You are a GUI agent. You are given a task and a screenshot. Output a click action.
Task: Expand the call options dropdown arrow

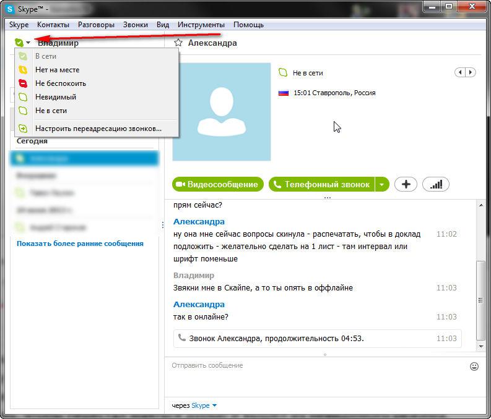(x=382, y=184)
